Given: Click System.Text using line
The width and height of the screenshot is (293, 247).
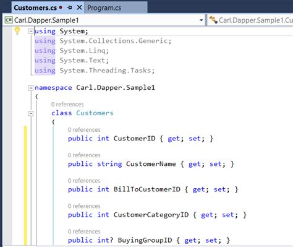Looking at the screenshot, I should click(72, 60).
